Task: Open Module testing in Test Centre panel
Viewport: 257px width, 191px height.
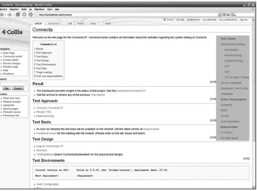Action: pos(233,55)
